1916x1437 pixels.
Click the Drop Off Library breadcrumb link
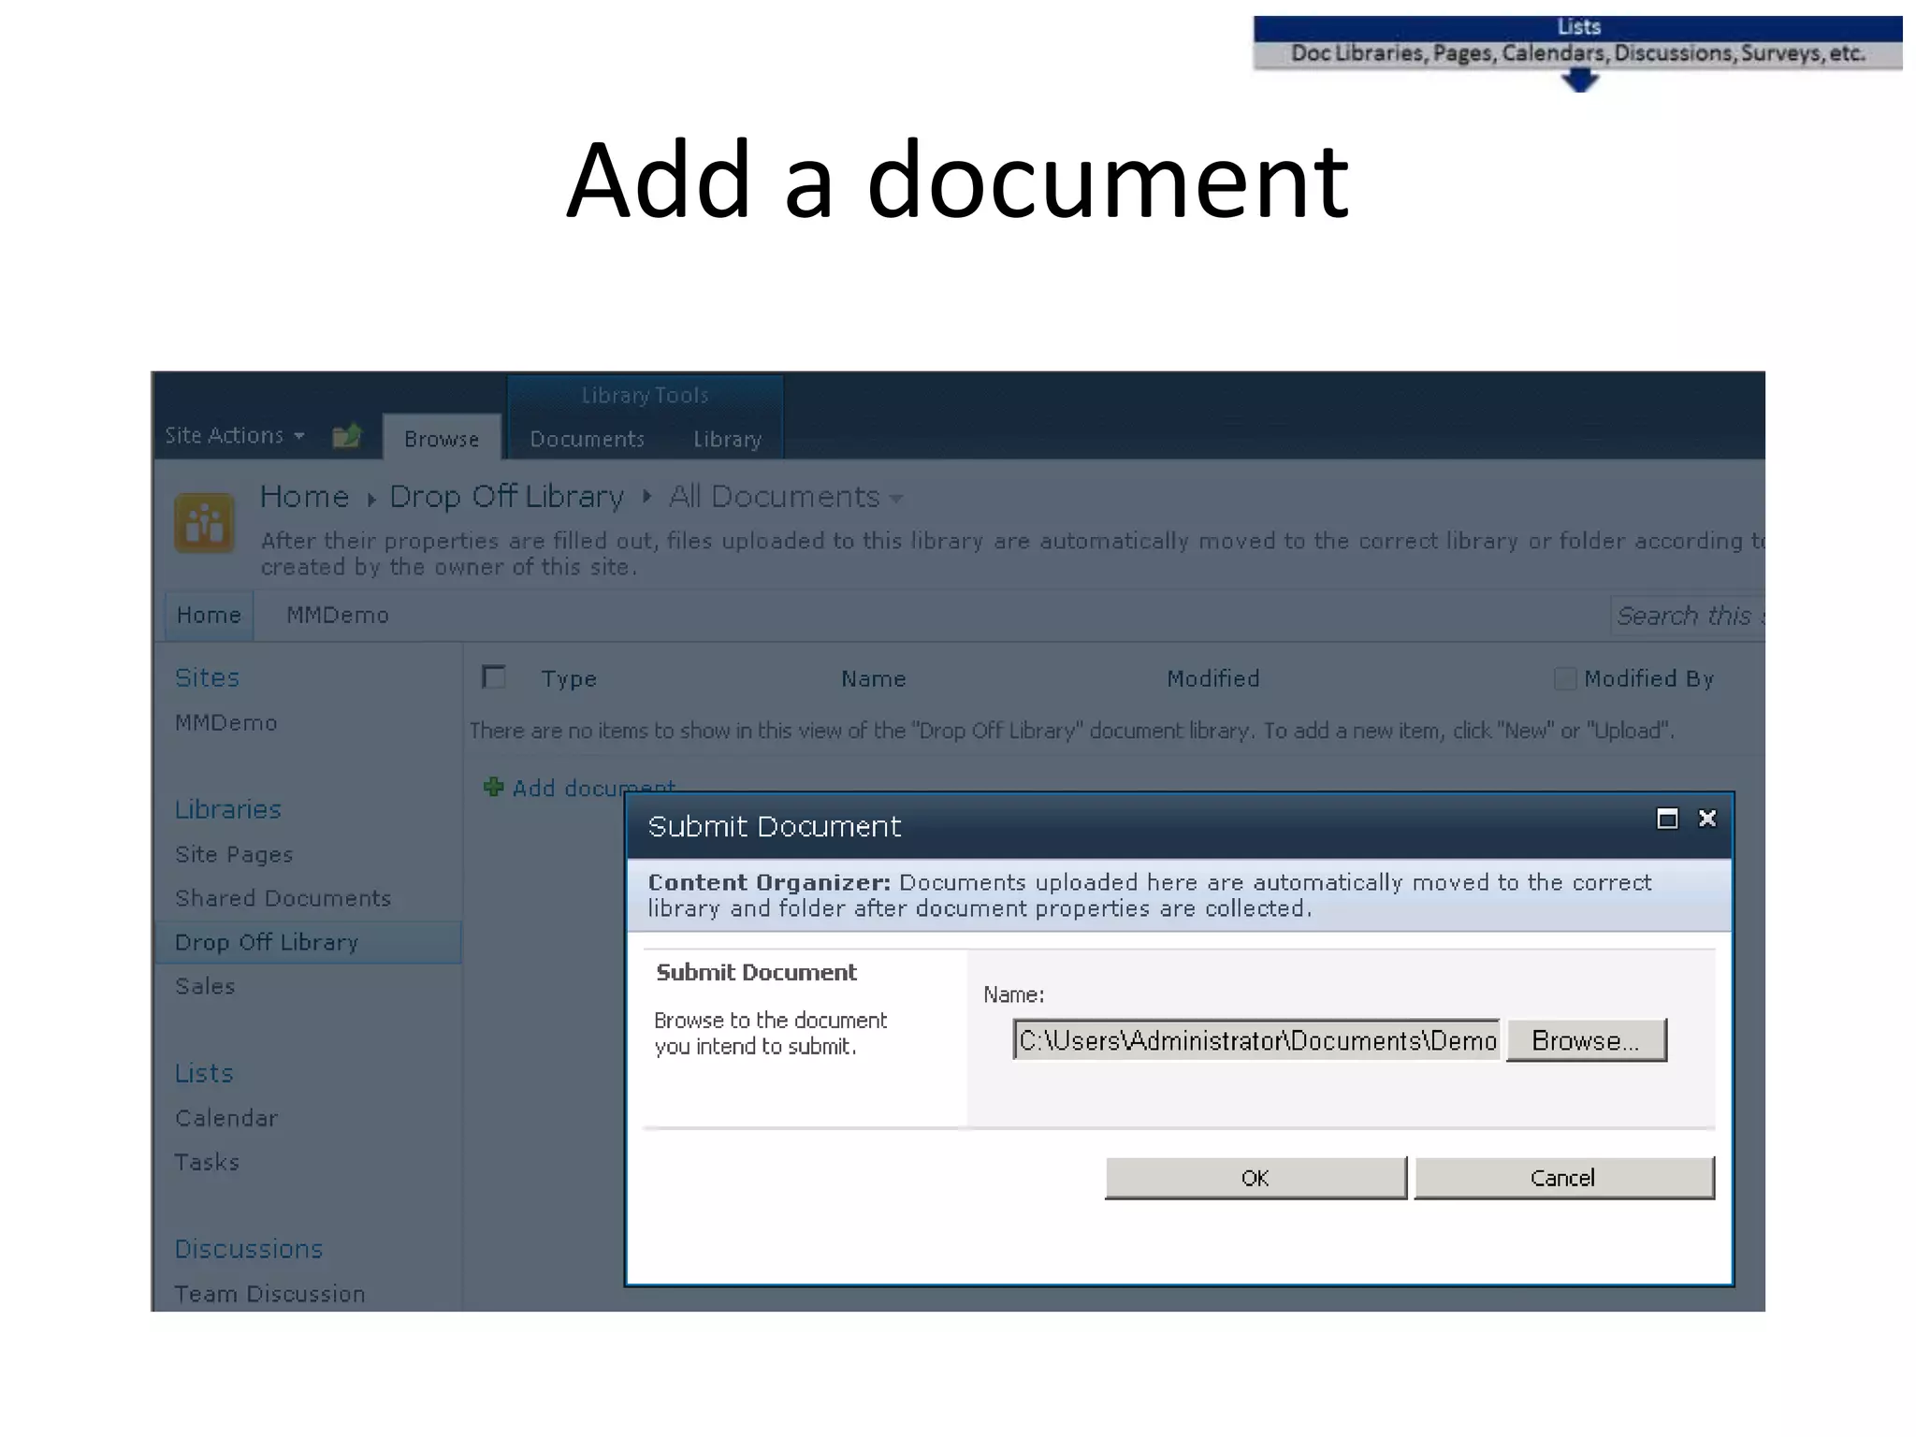pos(506,496)
